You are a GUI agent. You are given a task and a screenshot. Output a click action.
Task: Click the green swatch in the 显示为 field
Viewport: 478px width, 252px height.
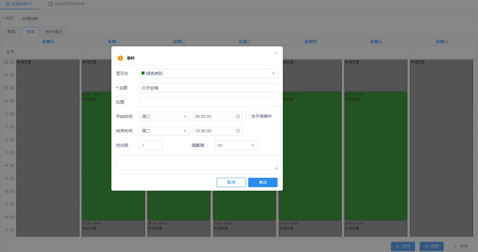click(x=143, y=73)
